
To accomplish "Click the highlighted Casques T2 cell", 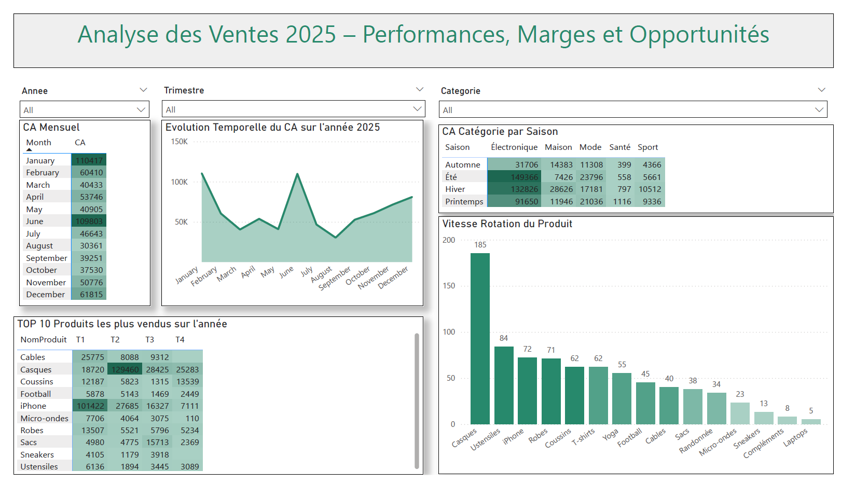I will pos(125,369).
